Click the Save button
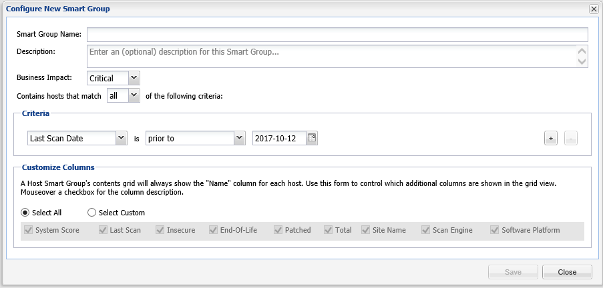Image resolution: width=603 pixels, height=288 pixels. tap(513, 272)
